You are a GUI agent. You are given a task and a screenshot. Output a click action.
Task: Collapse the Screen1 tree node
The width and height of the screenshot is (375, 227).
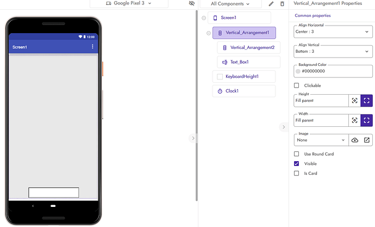click(x=204, y=18)
